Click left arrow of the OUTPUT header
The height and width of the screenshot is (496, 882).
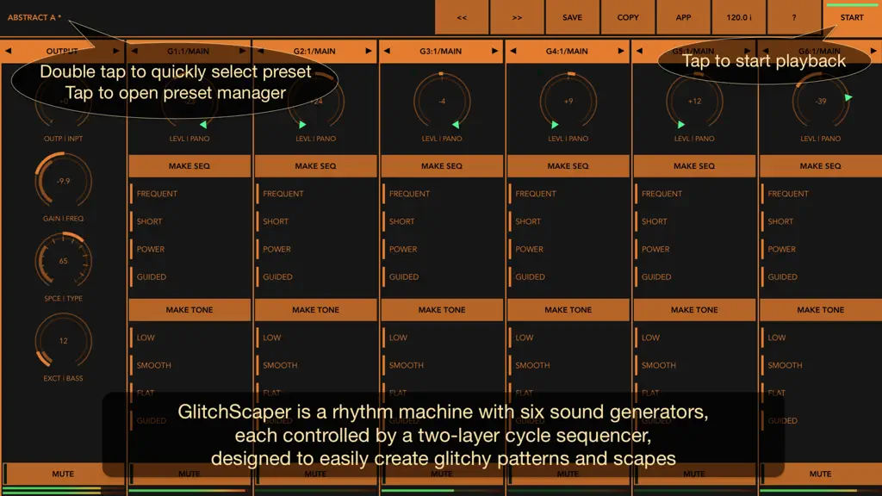(x=8, y=51)
